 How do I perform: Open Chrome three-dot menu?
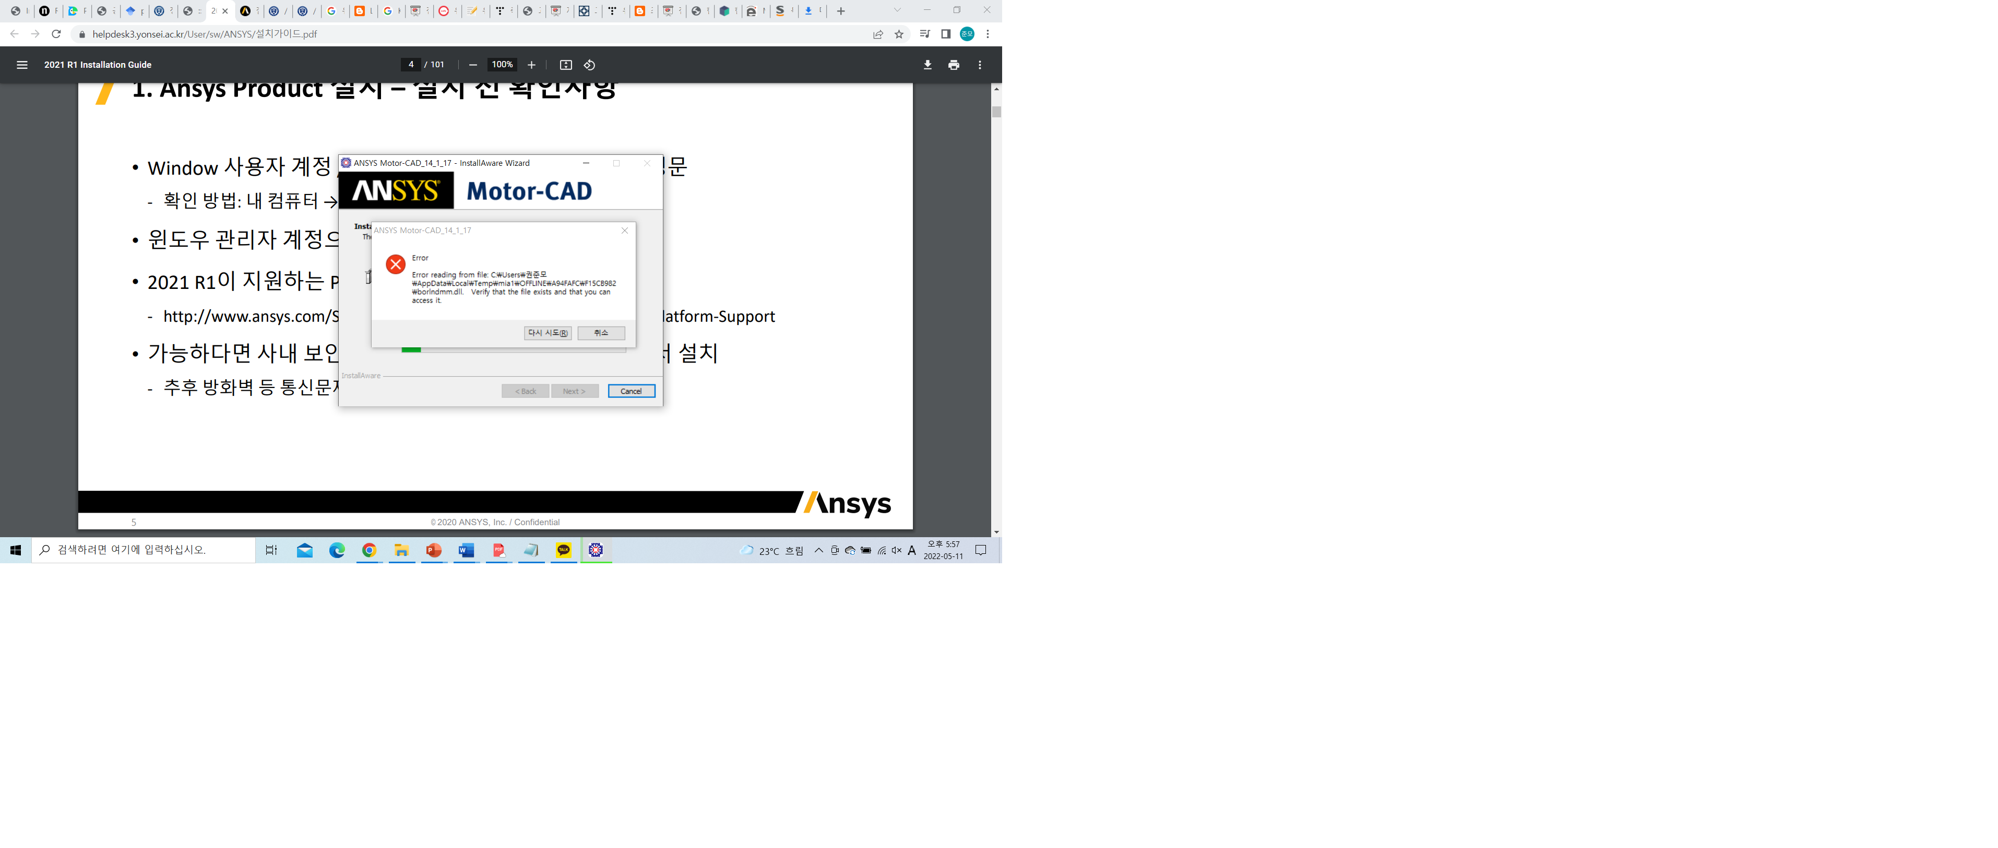(x=988, y=34)
